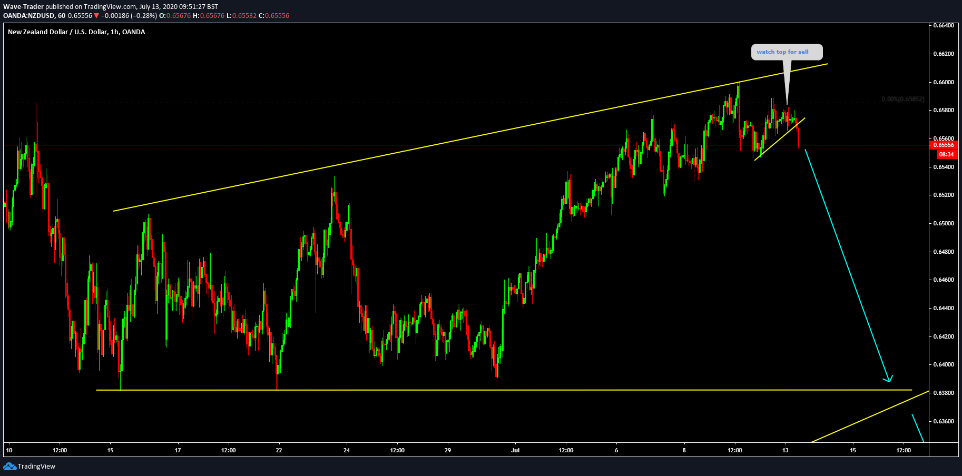Click the 0.64000 price axis label
This screenshot has height=476, width=962.
click(944, 364)
